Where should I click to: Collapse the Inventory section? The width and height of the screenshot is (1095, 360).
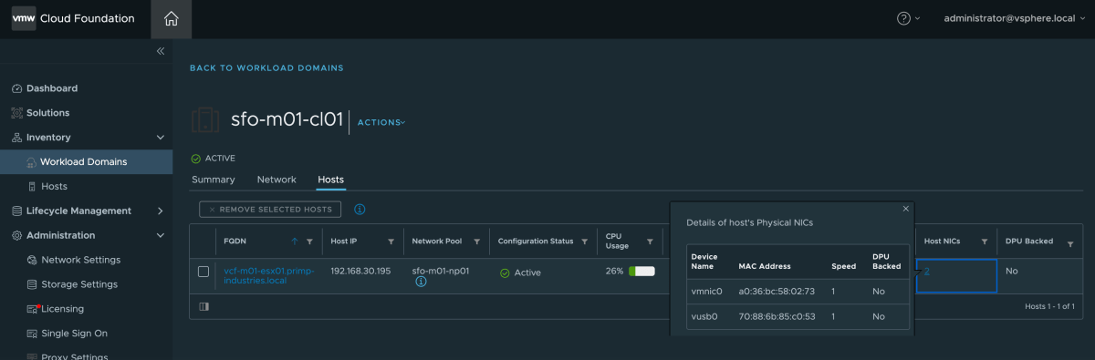tap(160, 138)
